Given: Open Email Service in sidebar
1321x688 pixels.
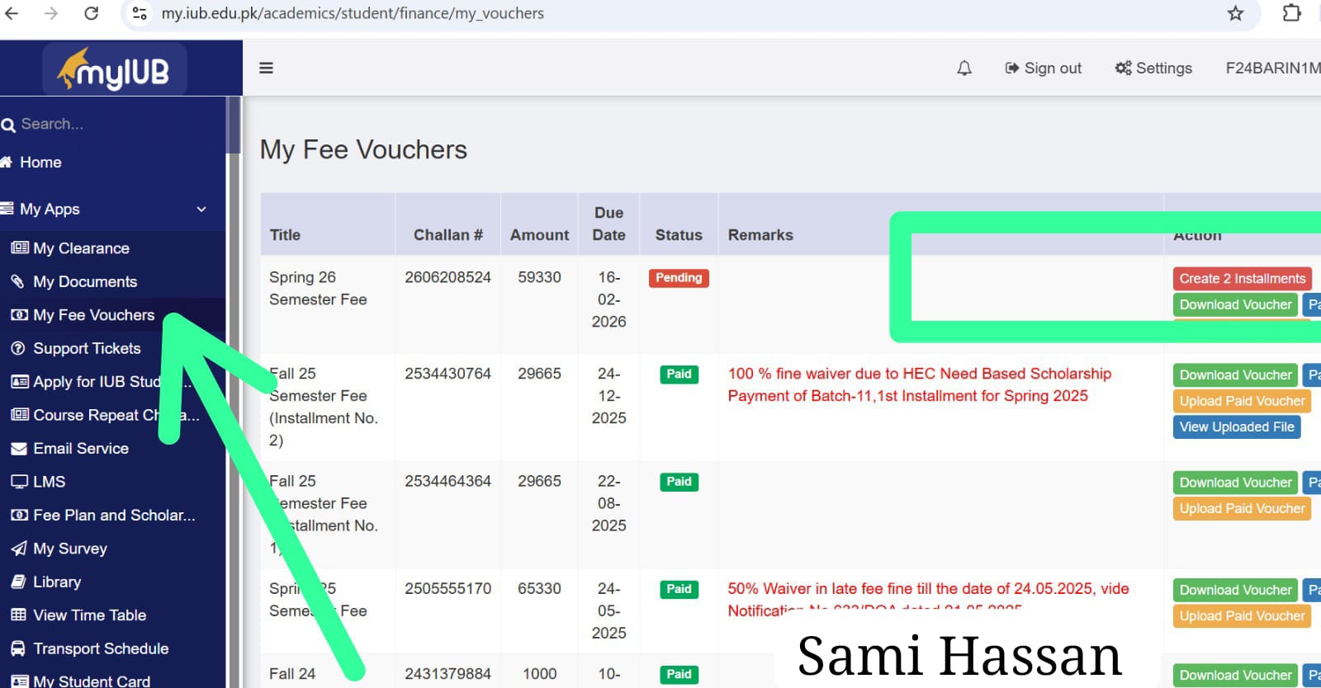Looking at the screenshot, I should pyautogui.click(x=81, y=449).
